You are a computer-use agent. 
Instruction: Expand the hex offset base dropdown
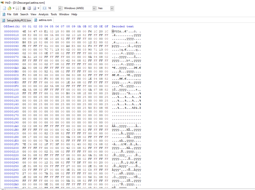coord(112,8)
